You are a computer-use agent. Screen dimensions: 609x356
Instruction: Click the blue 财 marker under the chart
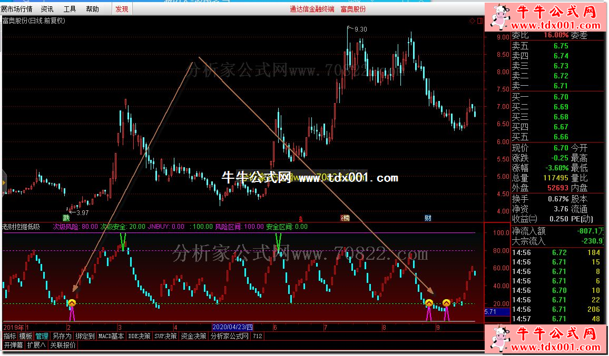(x=428, y=218)
